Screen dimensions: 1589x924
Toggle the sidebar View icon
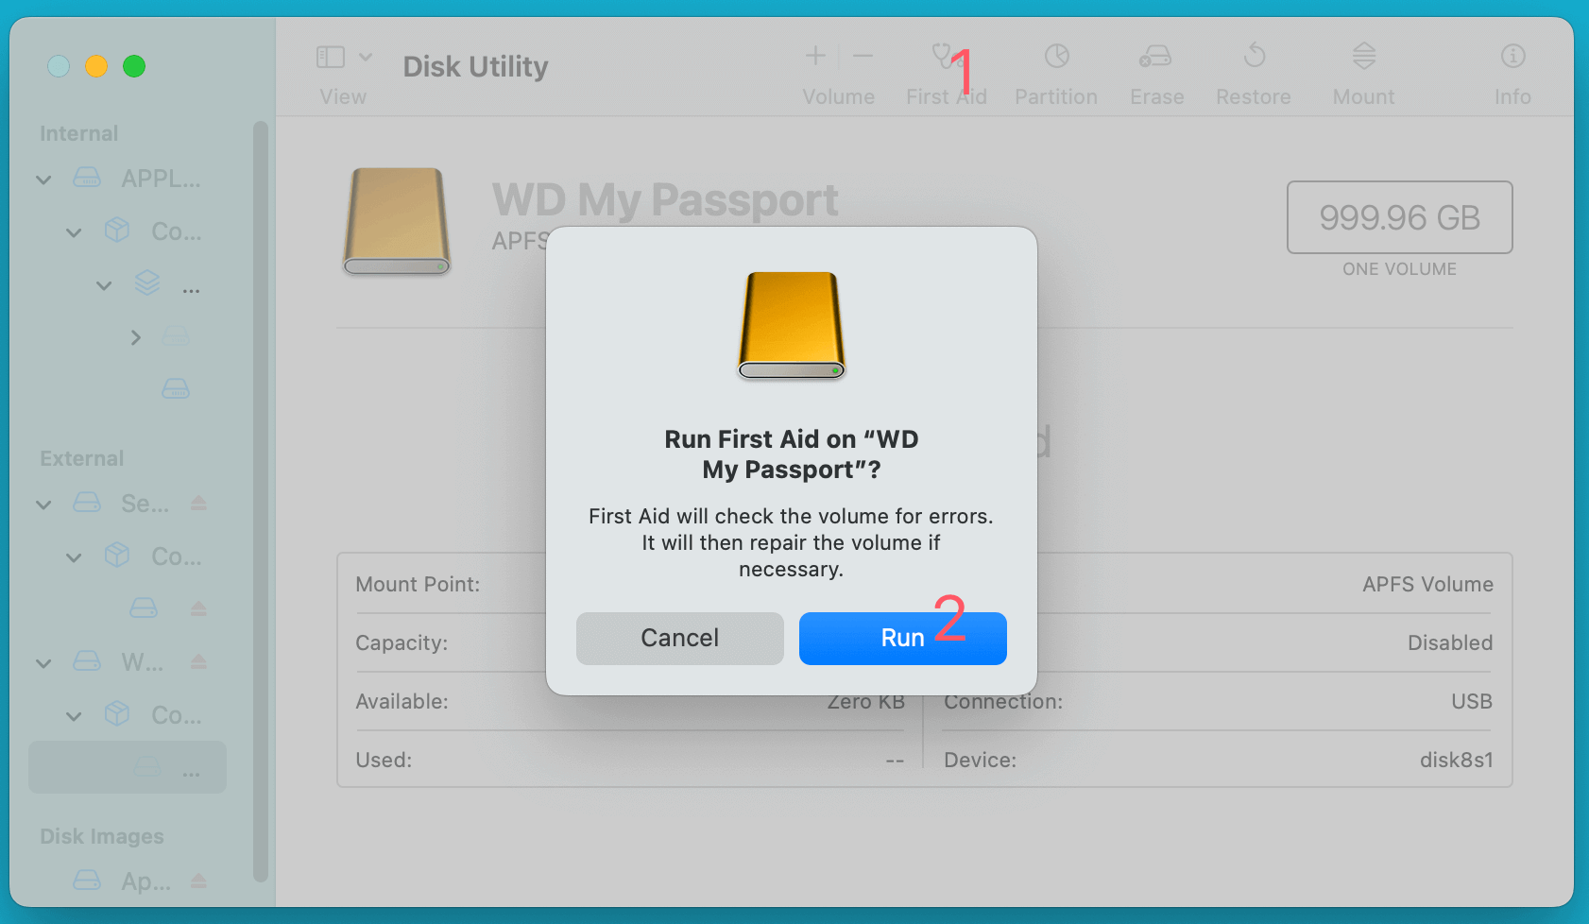coord(331,57)
